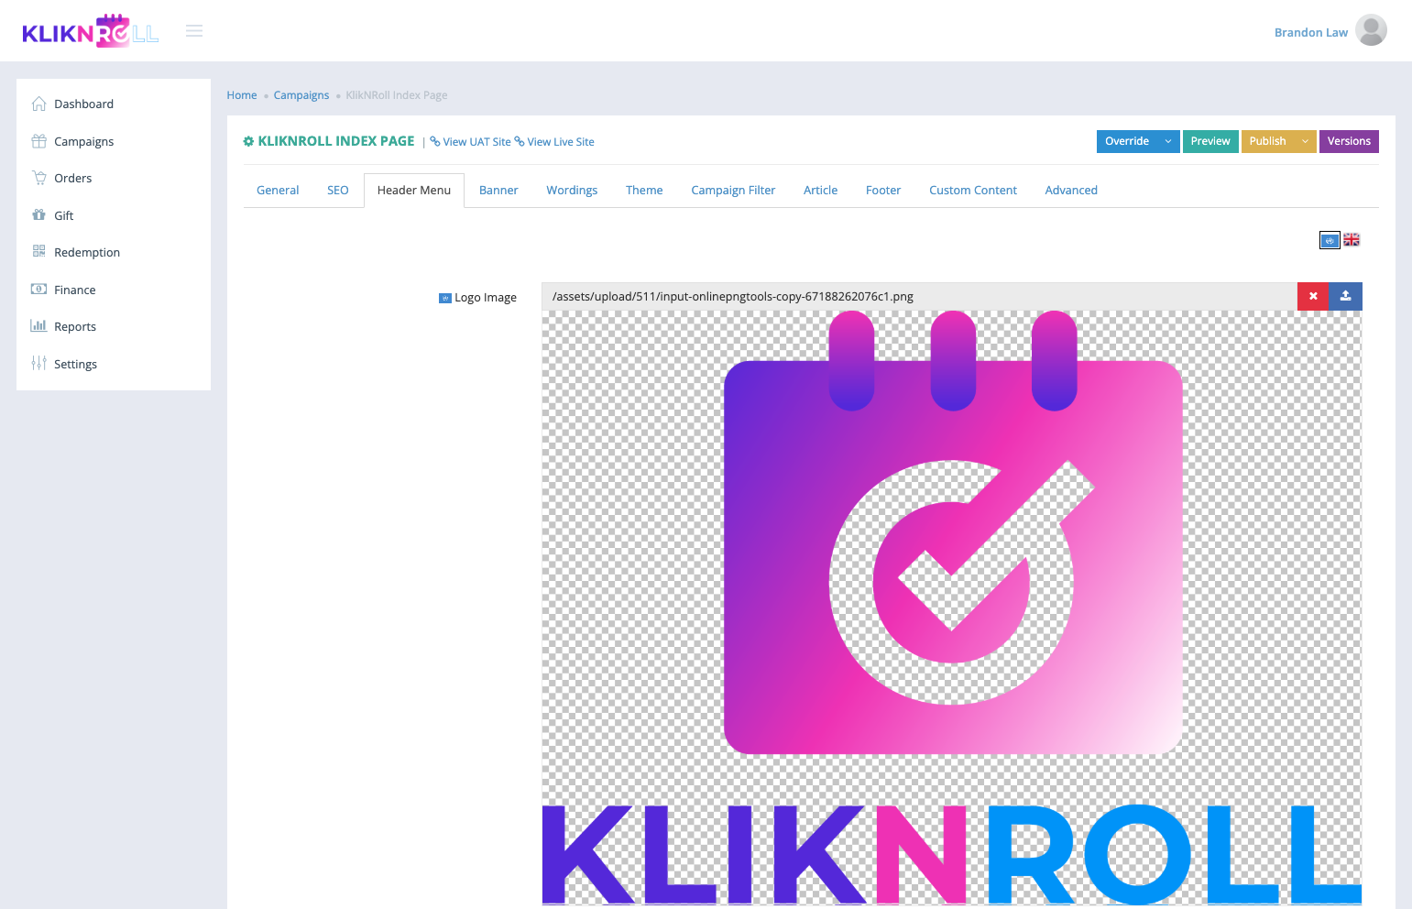Click the Logo Image field label
The image size is (1412, 909).
pos(486,298)
